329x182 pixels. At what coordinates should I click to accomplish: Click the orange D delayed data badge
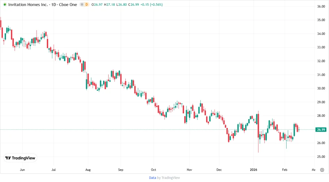(87, 4)
